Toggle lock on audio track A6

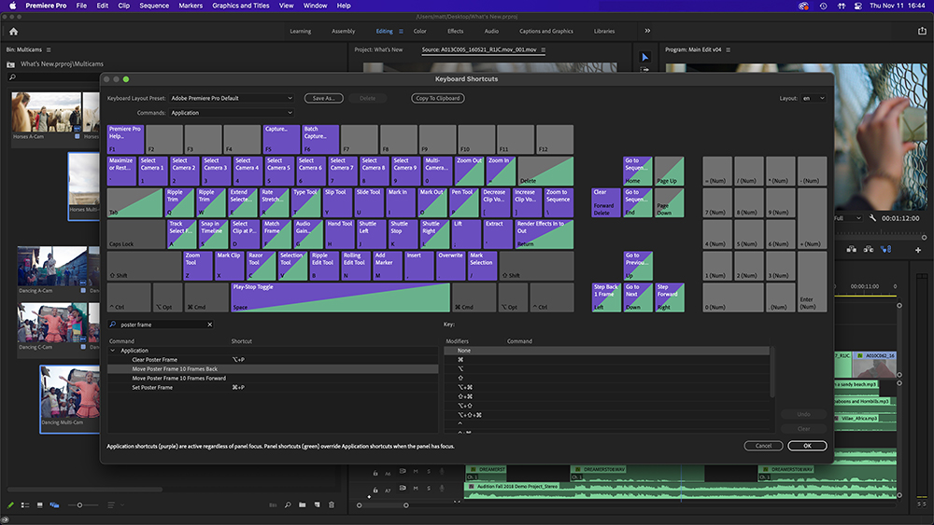(375, 474)
